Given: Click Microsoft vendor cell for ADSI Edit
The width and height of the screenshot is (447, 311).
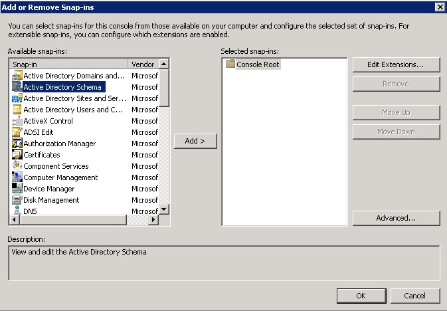Looking at the screenshot, I should coord(145,132).
